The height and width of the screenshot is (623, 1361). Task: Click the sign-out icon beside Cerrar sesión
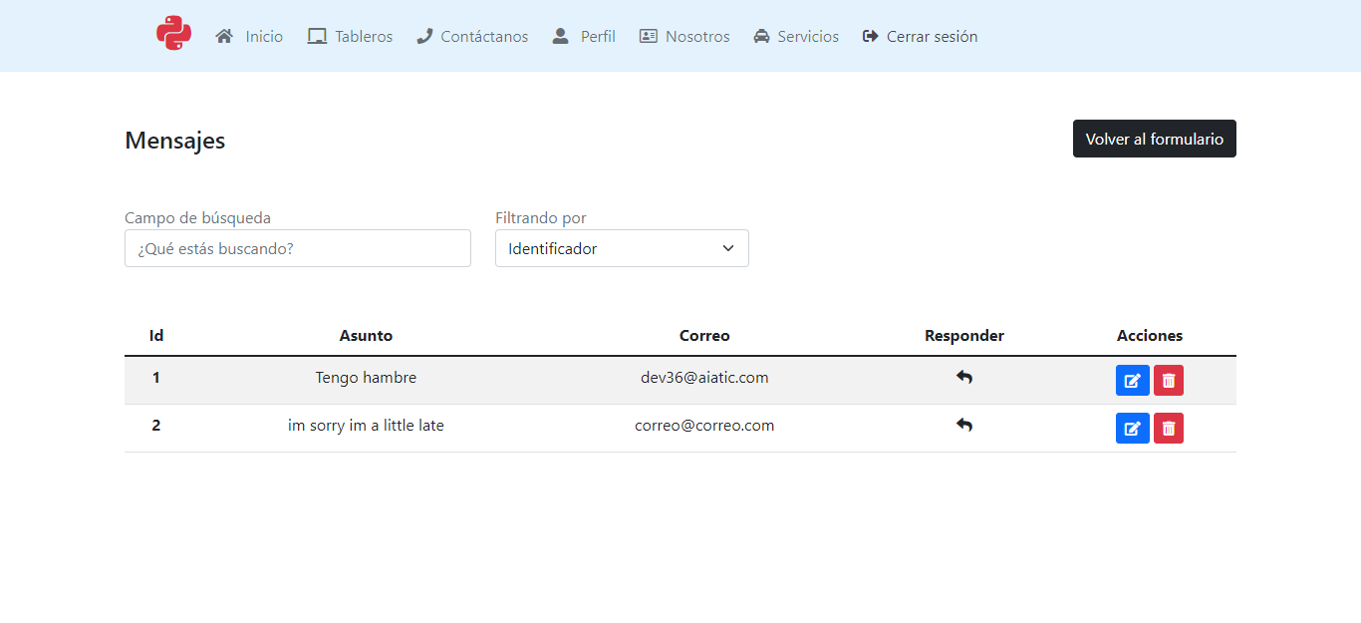tap(871, 36)
